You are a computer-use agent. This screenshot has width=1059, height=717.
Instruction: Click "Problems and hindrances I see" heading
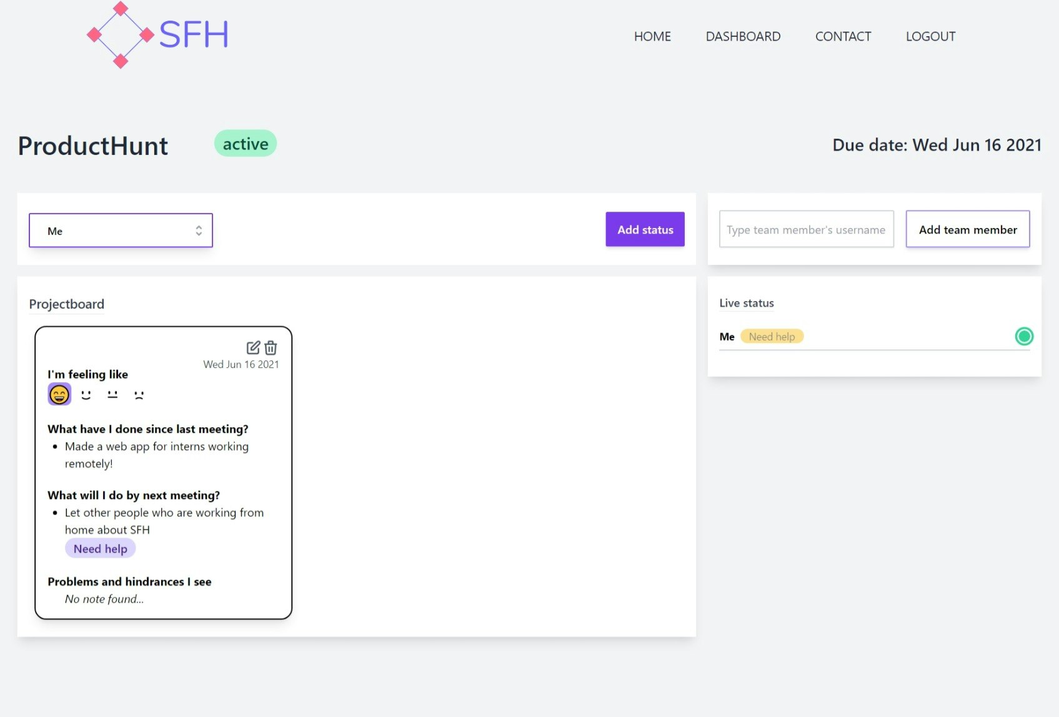pos(129,581)
